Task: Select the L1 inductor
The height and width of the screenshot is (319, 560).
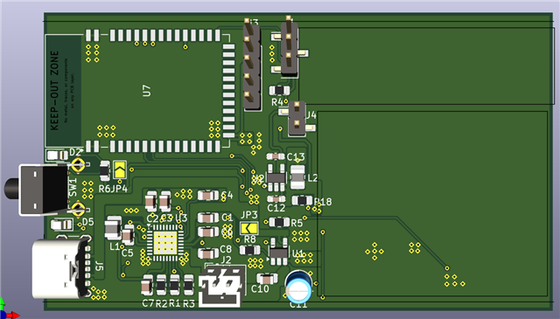Action: (x=113, y=227)
